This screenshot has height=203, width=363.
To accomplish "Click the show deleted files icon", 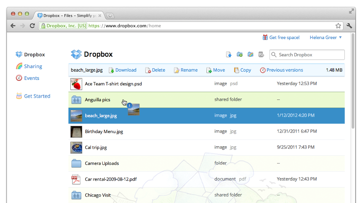I will (x=261, y=54).
